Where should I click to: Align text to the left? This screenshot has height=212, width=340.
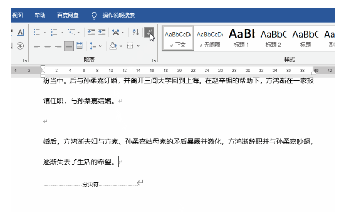pyautogui.click(x=36, y=46)
